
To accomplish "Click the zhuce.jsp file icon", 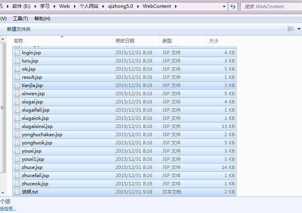I will point(17,167).
